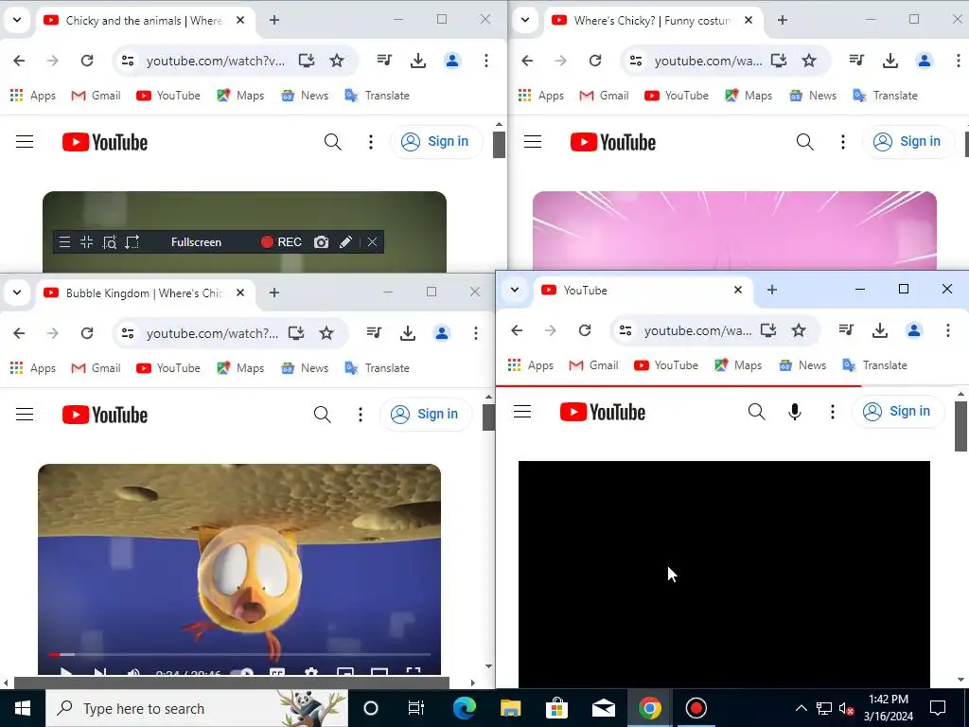Open File Explorer from taskbar
Image resolution: width=969 pixels, height=727 pixels.
510,708
